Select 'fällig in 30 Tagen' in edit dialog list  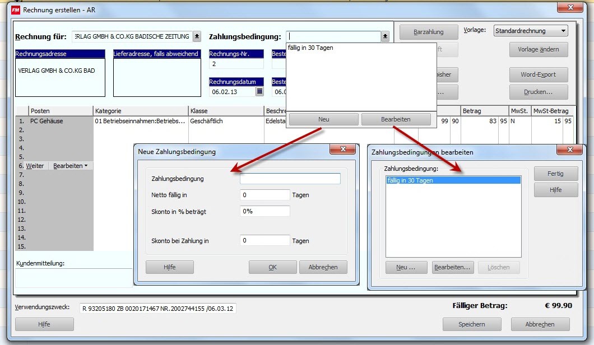pos(410,180)
